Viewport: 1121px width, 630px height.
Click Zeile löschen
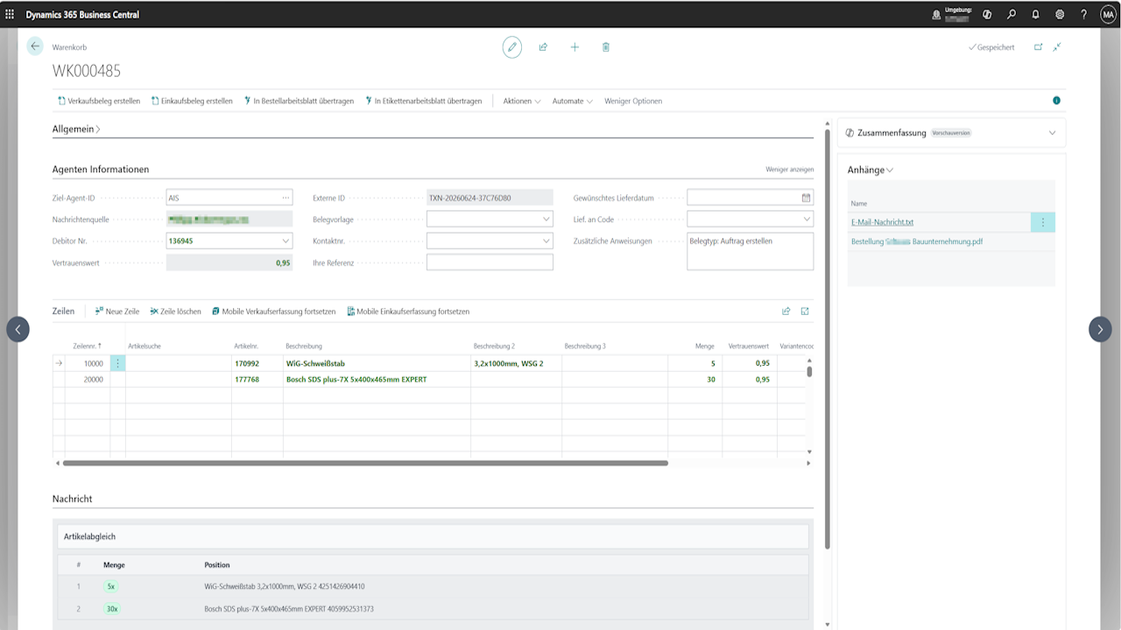pyautogui.click(x=175, y=311)
